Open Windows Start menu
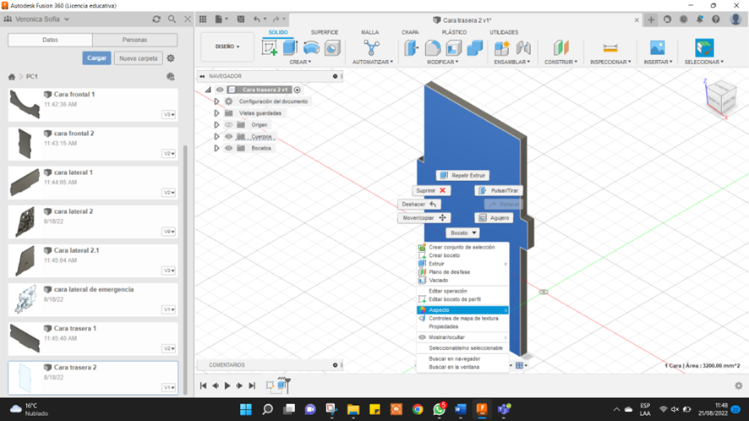 pyautogui.click(x=245, y=409)
